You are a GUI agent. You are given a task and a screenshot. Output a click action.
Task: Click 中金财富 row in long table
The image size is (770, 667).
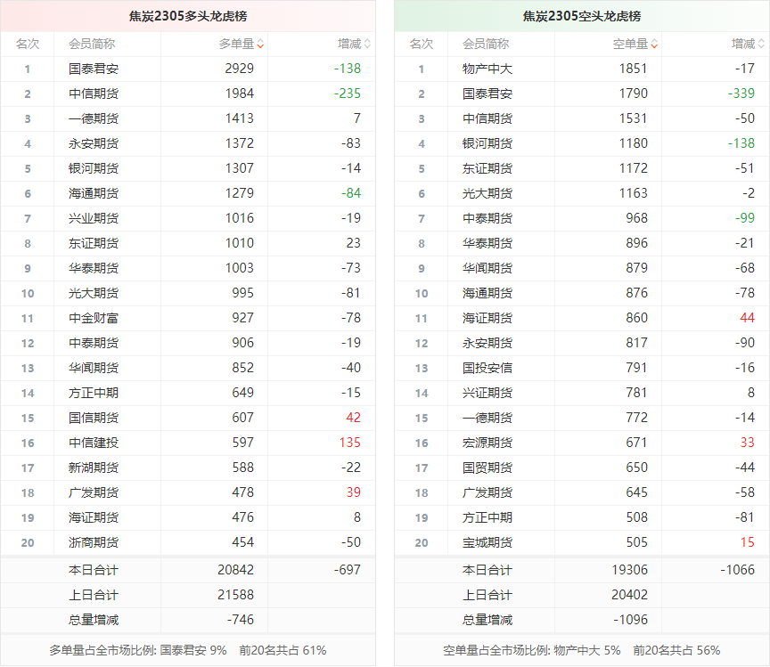[x=93, y=318]
